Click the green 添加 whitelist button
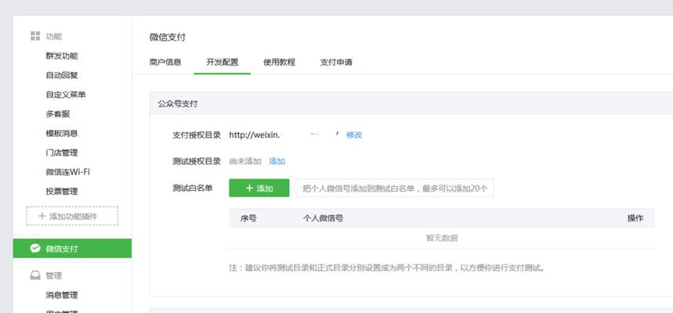 click(259, 189)
